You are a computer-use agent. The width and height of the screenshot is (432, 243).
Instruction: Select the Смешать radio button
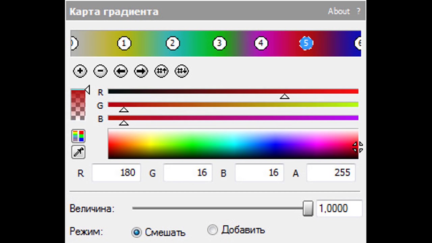pos(137,232)
